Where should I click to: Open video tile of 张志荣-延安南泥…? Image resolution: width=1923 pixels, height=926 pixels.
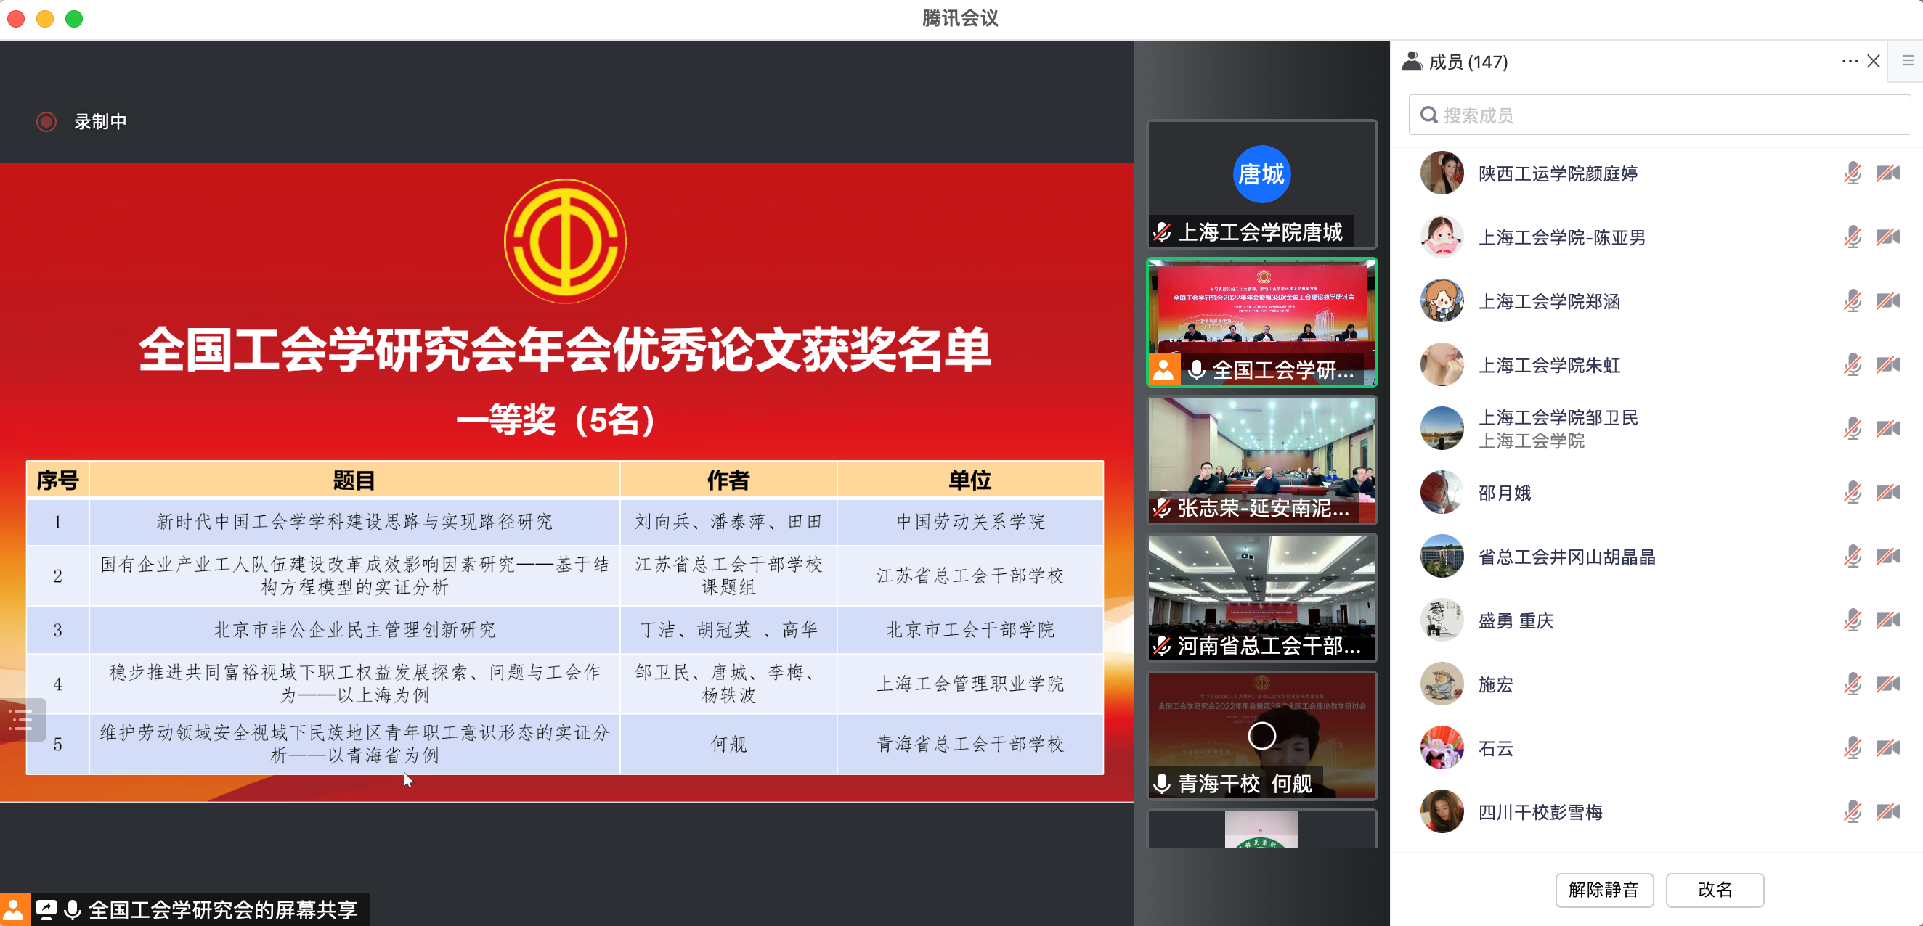click(x=1261, y=459)
